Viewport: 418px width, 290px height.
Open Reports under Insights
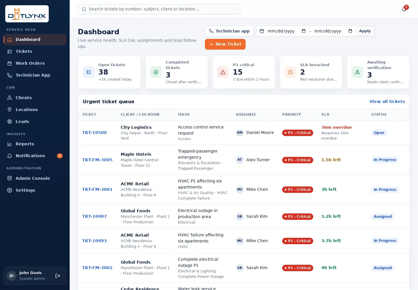point(35,144)
